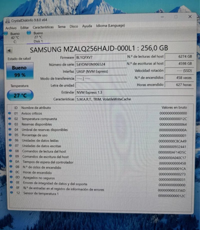Select the Avisos críticos attribute name
This screenshot has height=230, width=200.
click(32, 113)
